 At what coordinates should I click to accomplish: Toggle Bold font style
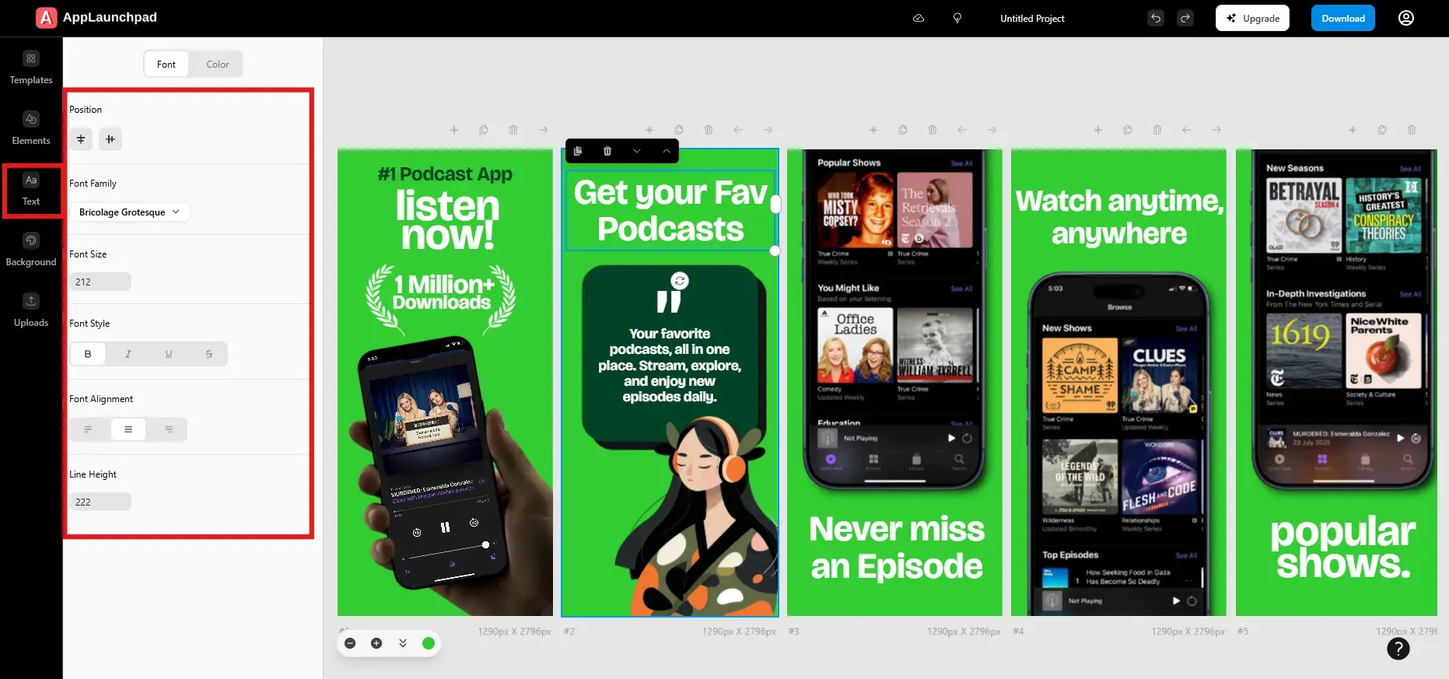[88, 354]
